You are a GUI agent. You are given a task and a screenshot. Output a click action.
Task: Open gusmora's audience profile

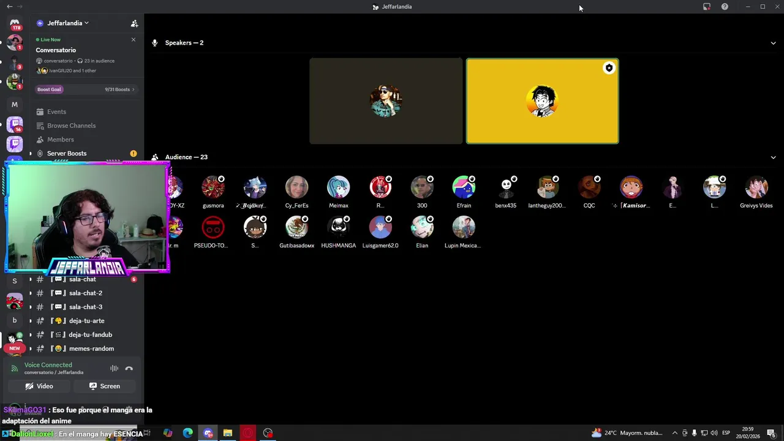pyautogui.click(x=213, y=187)
